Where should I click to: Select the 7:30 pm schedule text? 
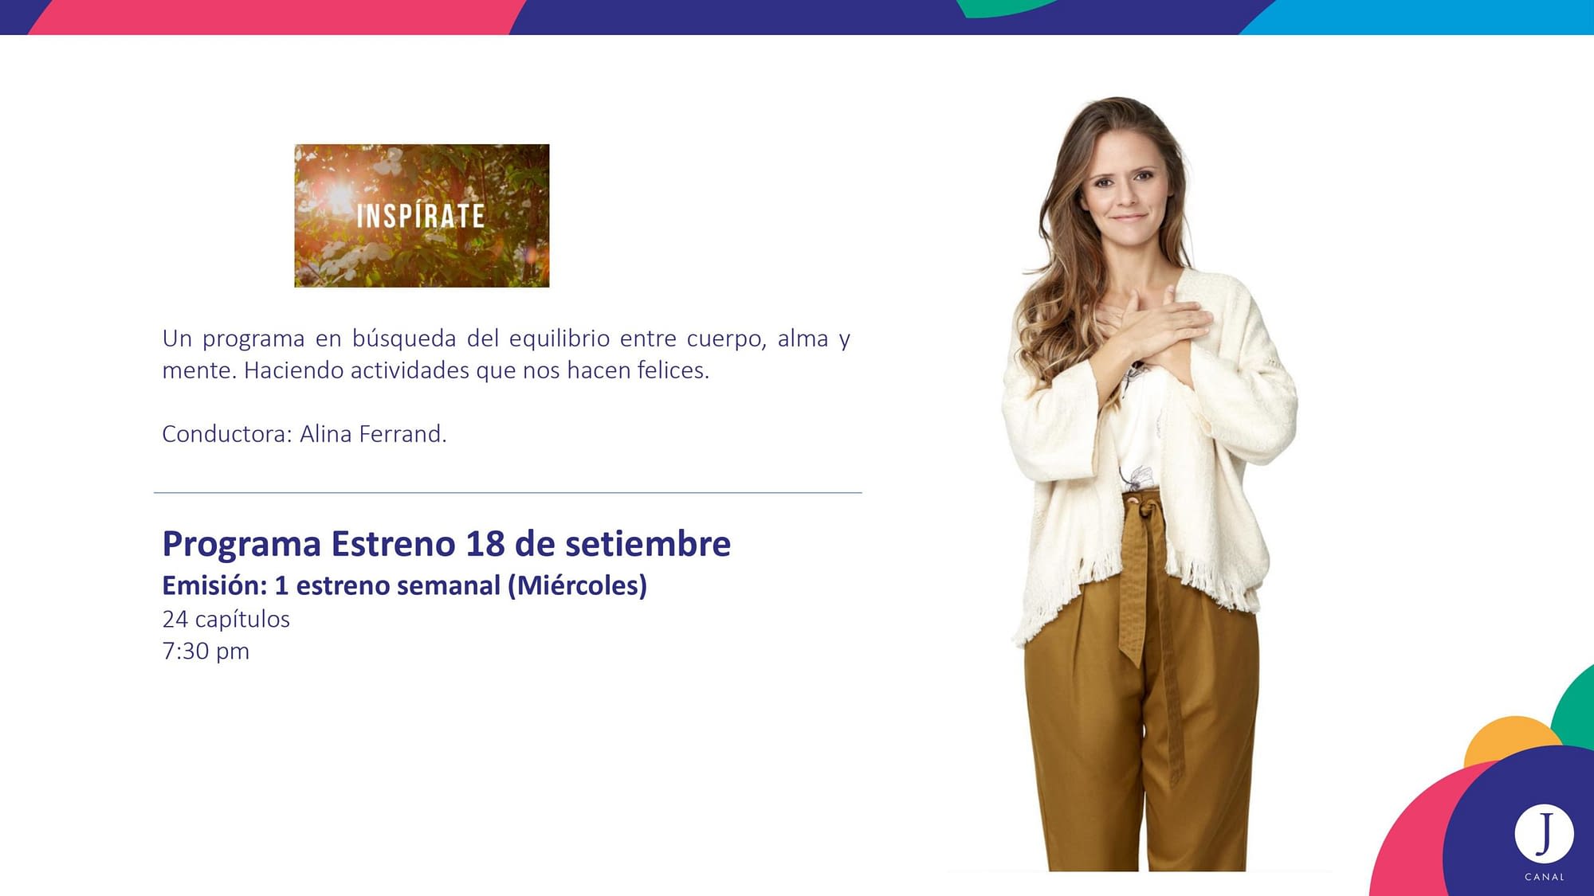coord(206,651)
